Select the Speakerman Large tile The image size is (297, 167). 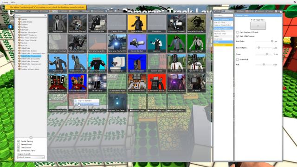[x=196, y=63]
